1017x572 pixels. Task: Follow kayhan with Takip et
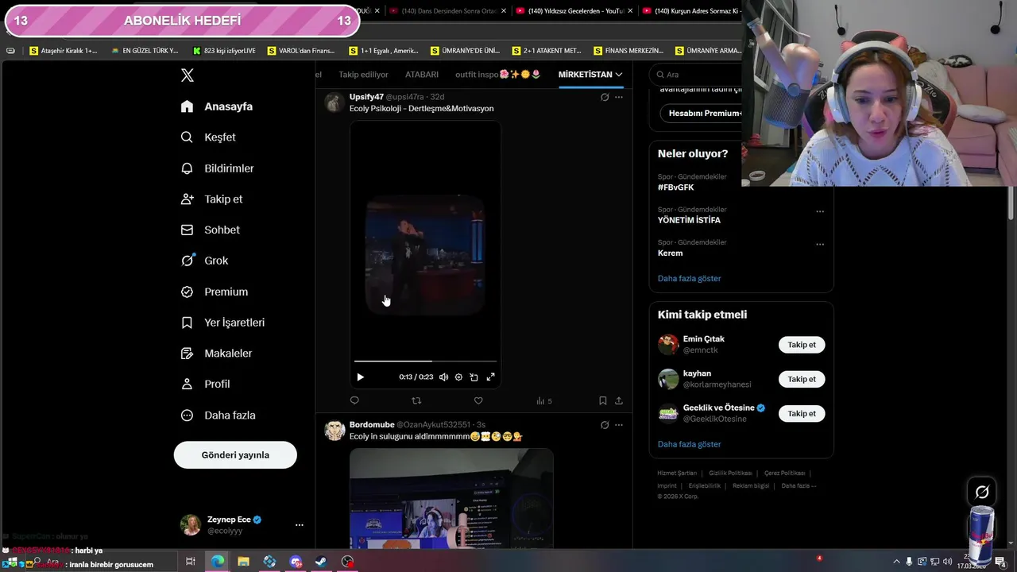[802, 379]
